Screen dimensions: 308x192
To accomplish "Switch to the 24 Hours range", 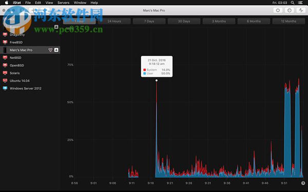I will click(x=114, y=21).
